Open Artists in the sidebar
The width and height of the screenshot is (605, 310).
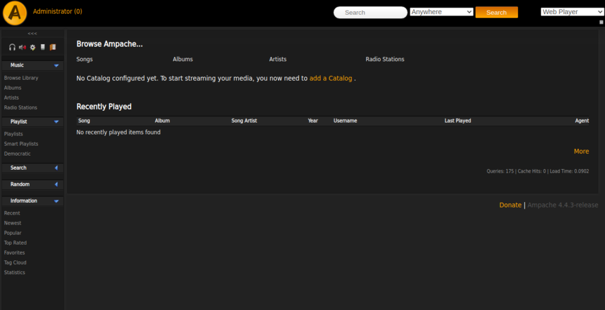(12, 98)
